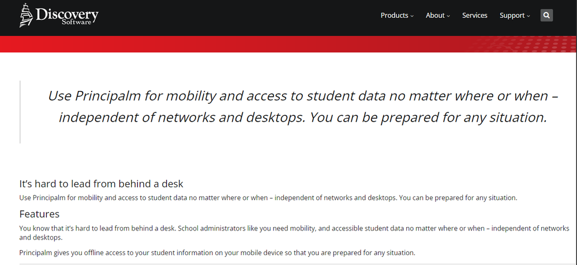
Task: Expand the Support dropdown chevron
Action: pos(529,16)
